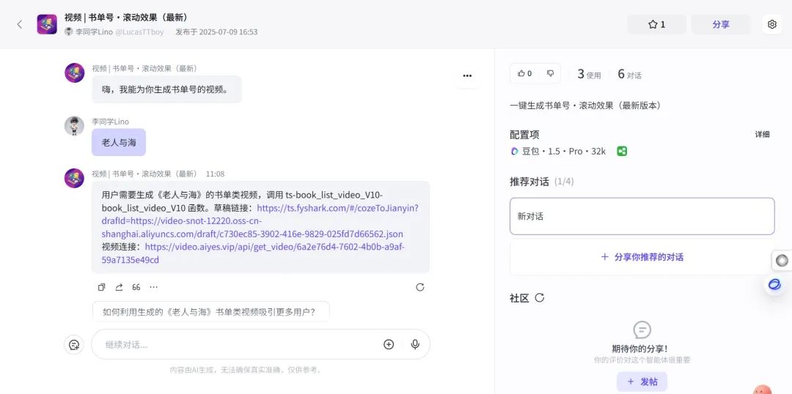Screen dimensions: 792x394
Task: Click the user message 老人与海
Action: coord(119,142)
